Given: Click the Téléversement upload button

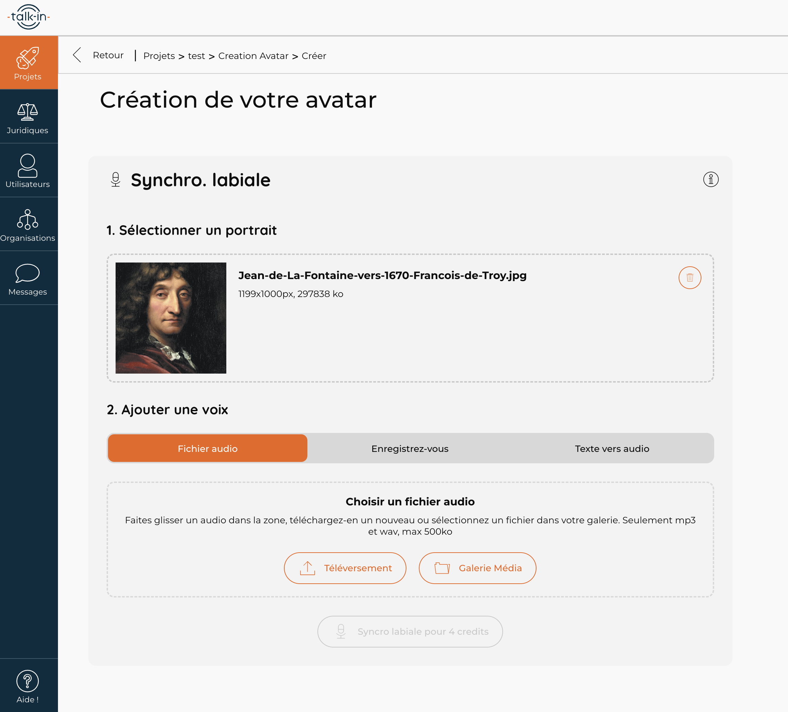Looking at the screenshot, I should point(345,568).
